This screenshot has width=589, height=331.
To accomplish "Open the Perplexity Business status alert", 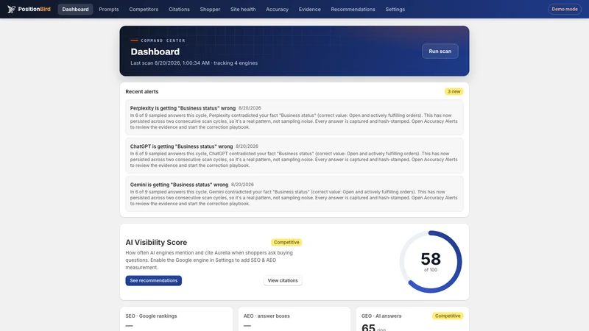I will click(294, 118).
